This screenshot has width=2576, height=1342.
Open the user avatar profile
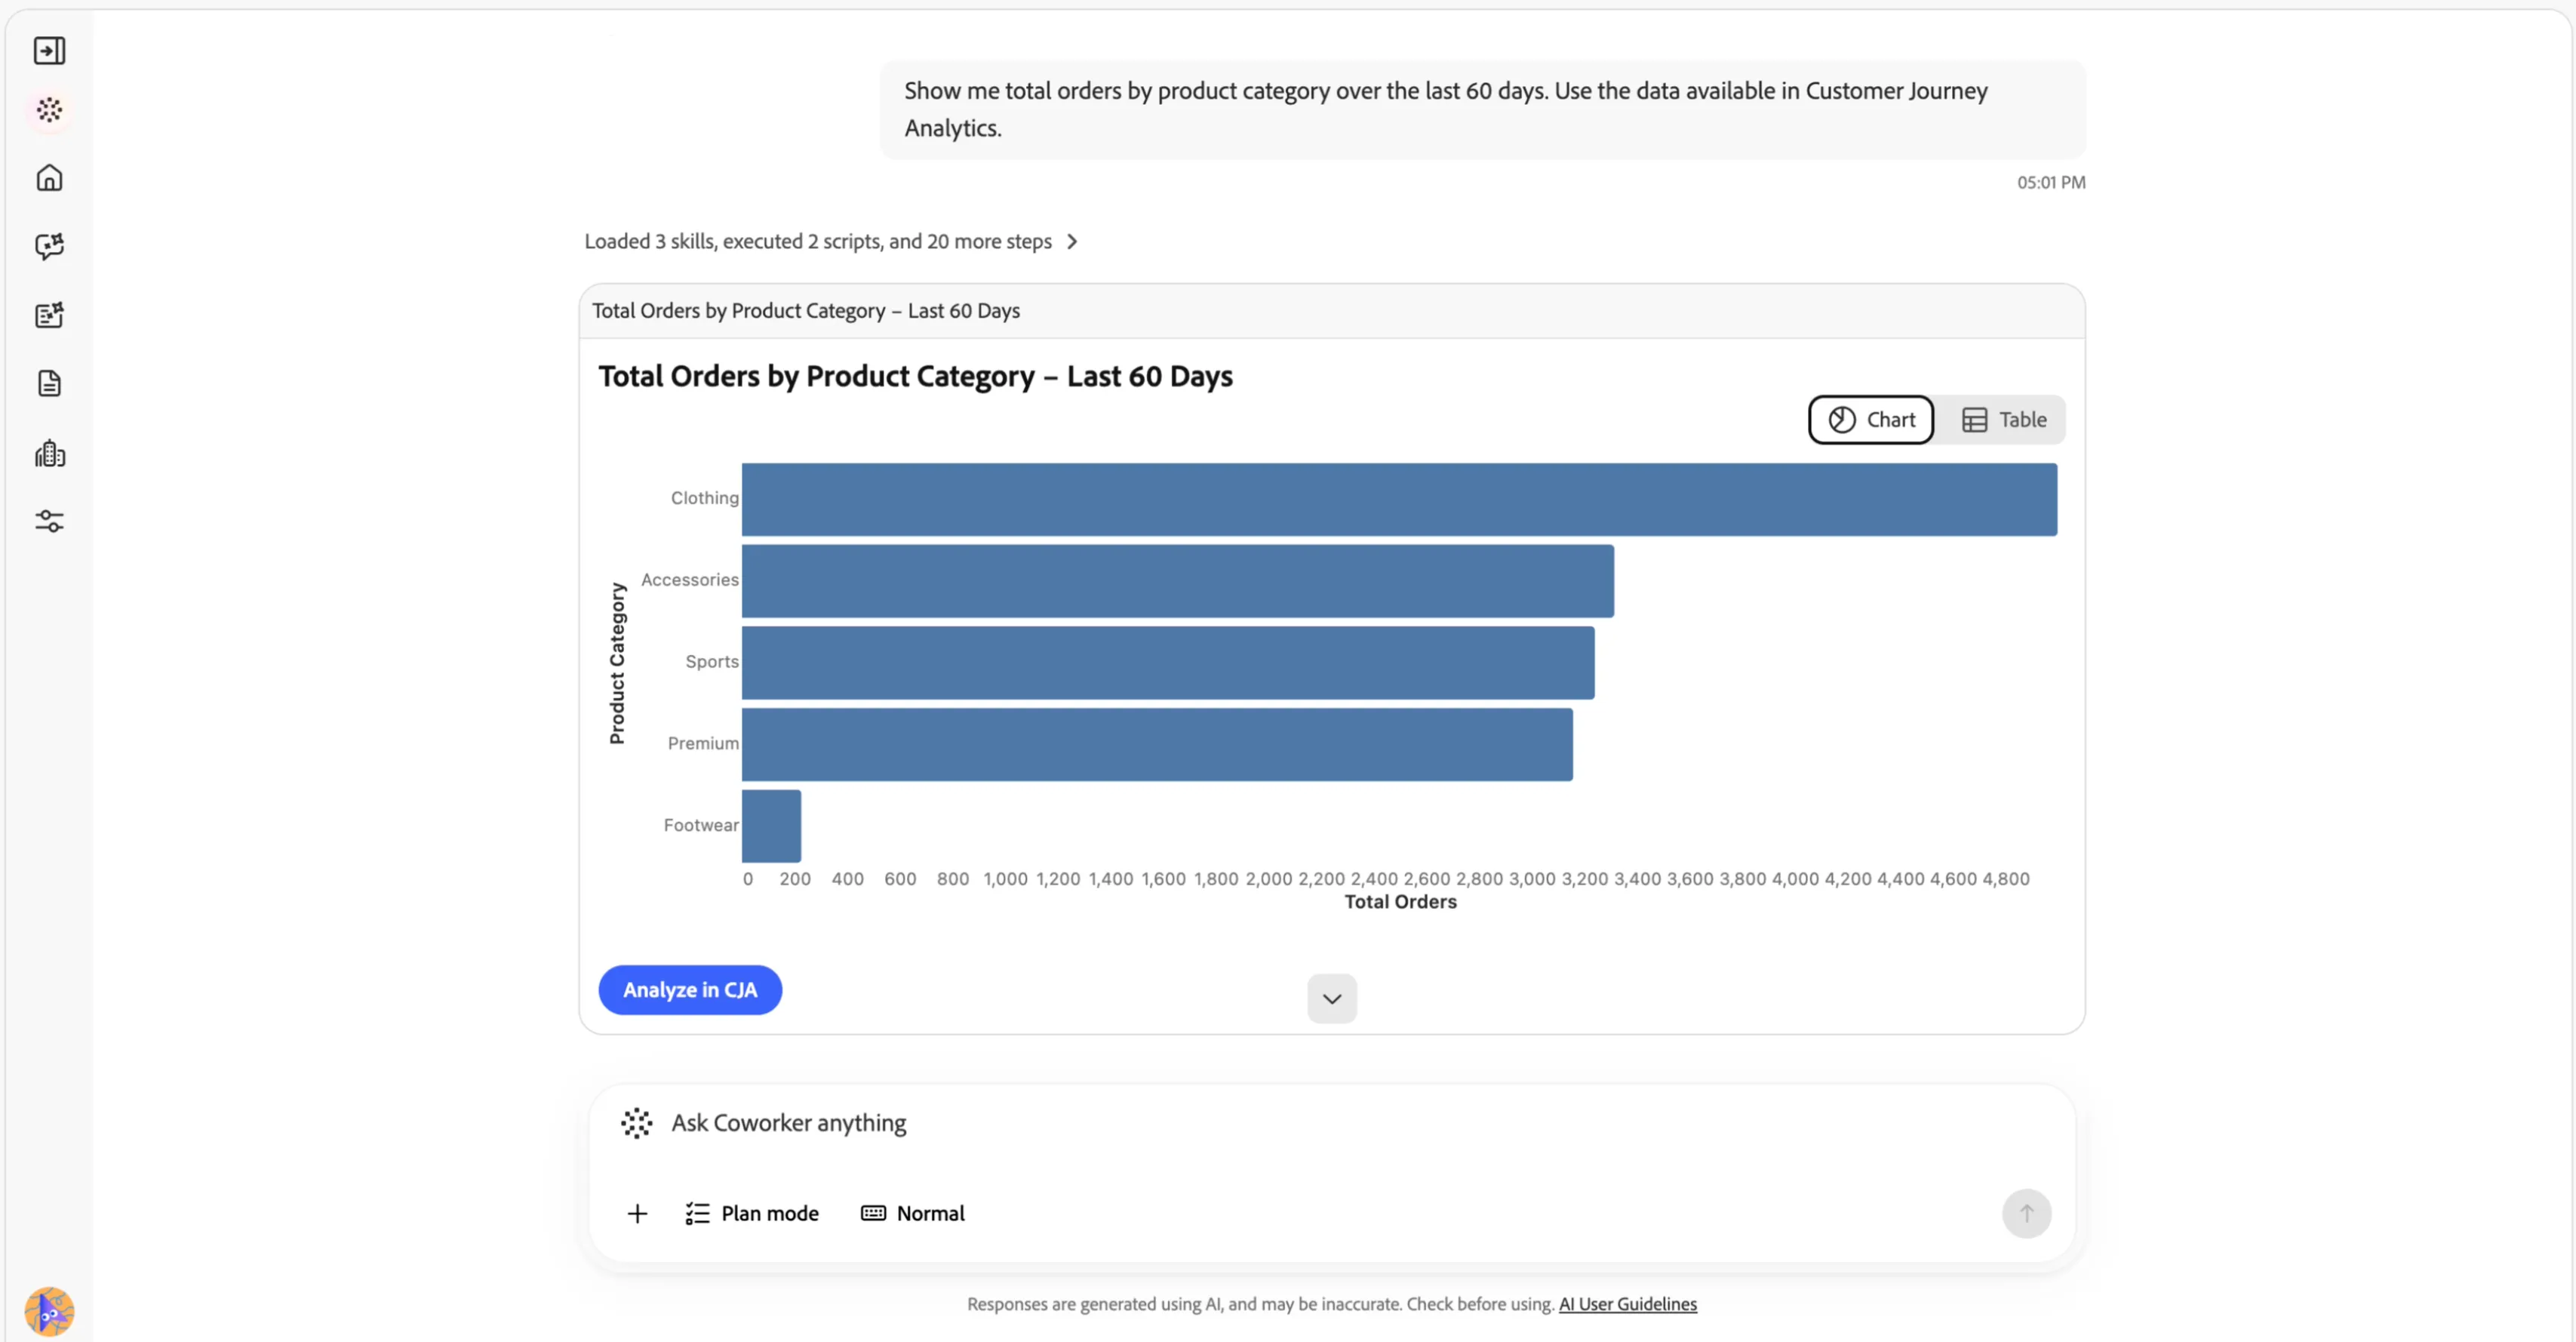tap(49, 1311)
